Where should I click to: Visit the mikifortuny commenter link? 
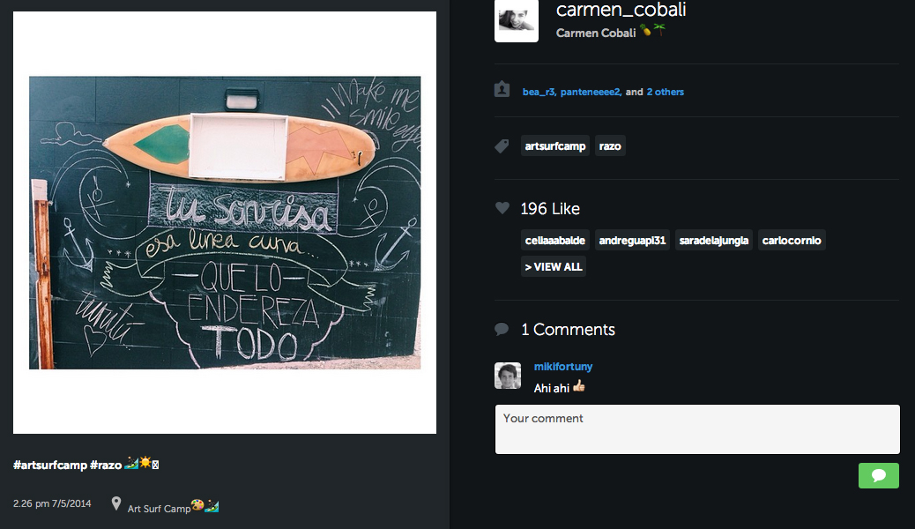[563, 367]
